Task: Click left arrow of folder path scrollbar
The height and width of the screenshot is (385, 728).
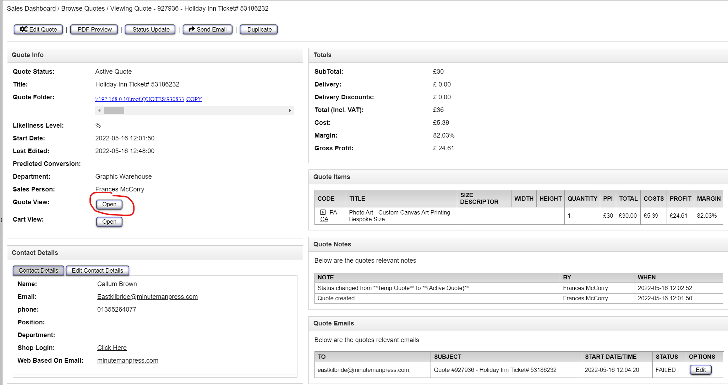Action: (99, 111)
